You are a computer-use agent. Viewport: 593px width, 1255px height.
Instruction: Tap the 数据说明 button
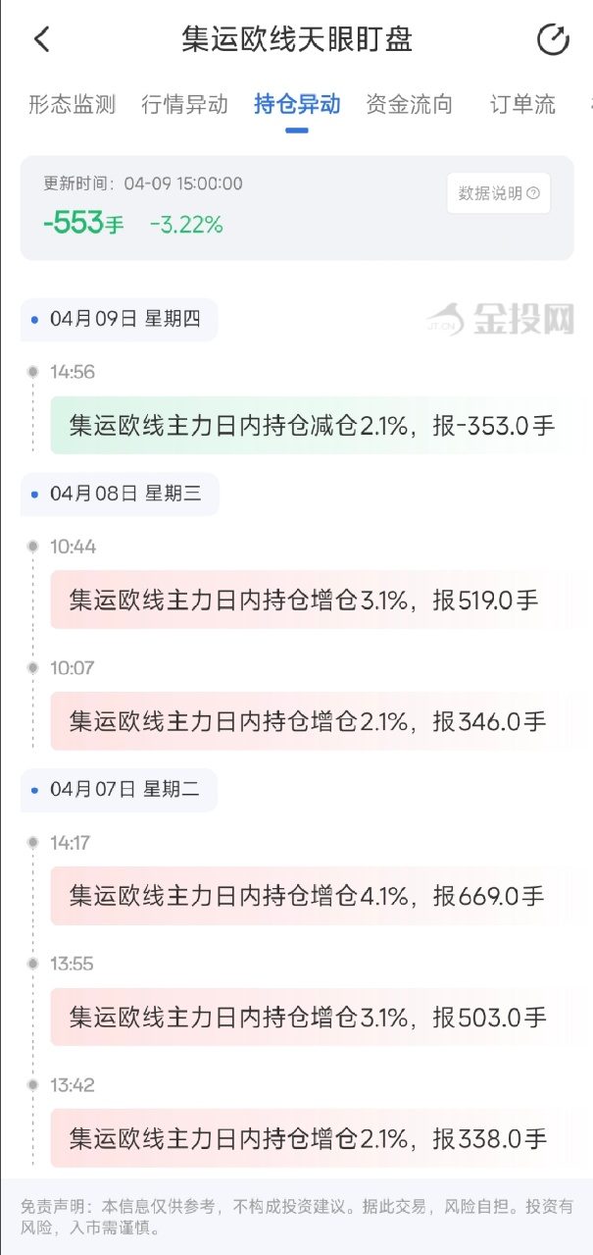(498, 193)
